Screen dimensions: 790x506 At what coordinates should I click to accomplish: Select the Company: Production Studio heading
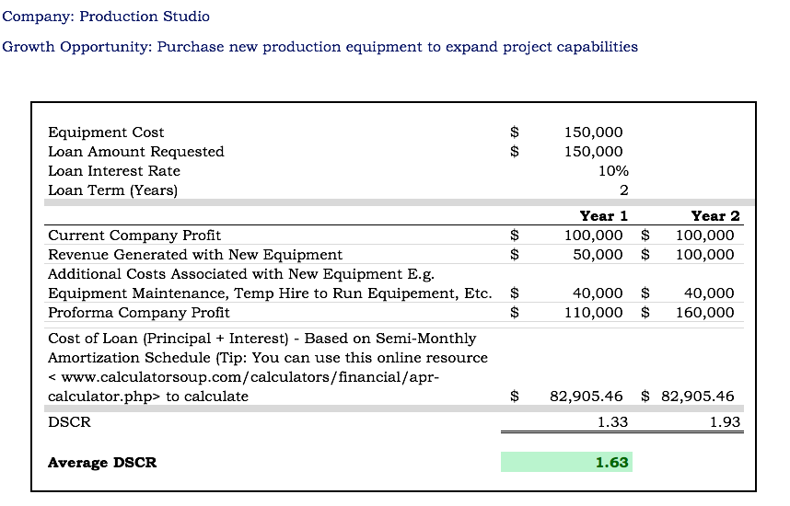coord(106,17)
